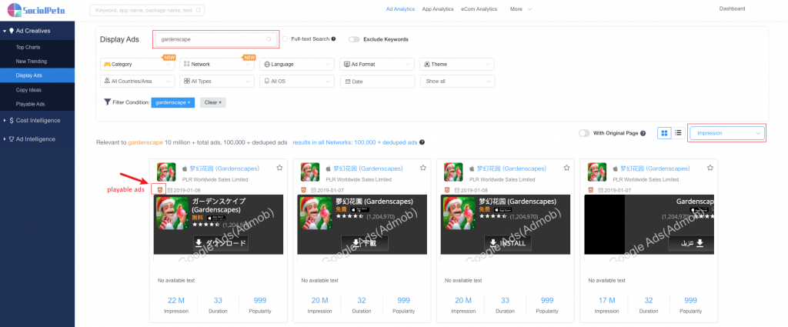Open first ad creative with Japanese download button

[x=219, y=224]
